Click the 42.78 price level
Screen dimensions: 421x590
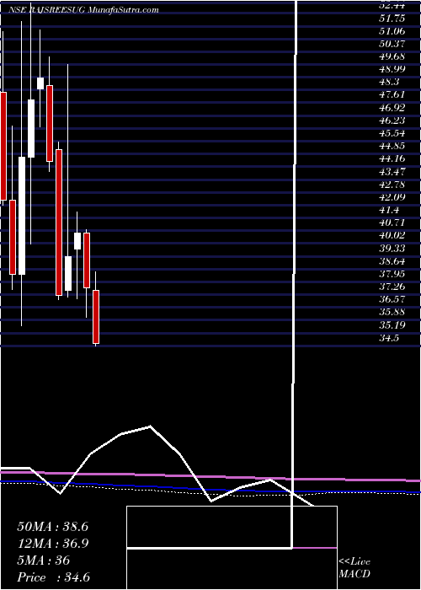tap(392, 185)
